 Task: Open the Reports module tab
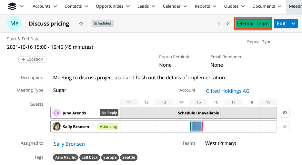pos(202,6)
